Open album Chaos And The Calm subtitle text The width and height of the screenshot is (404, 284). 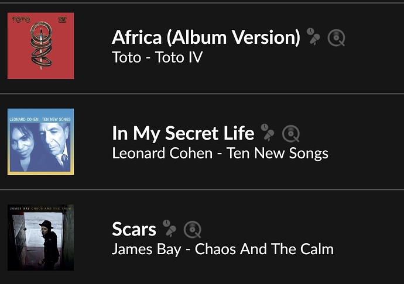pyautogui.click(x=264, y=249)
